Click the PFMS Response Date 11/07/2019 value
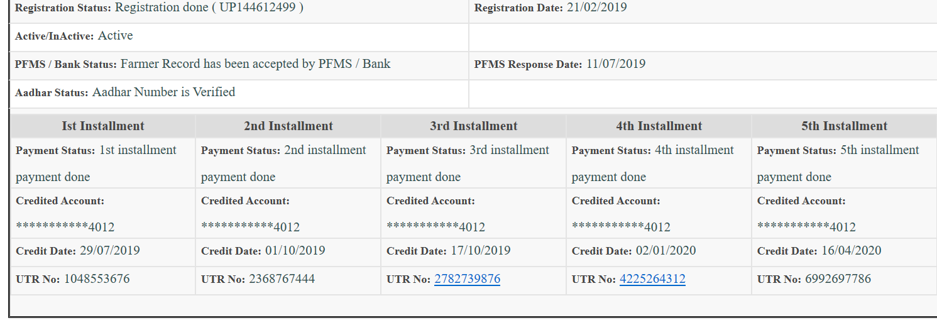The width and height of the screenshot is (937, 325). point(616,64)
